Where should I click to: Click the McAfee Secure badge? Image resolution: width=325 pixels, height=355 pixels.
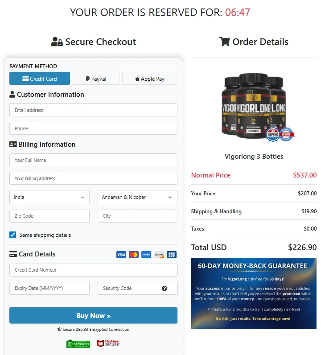(108, 343)
